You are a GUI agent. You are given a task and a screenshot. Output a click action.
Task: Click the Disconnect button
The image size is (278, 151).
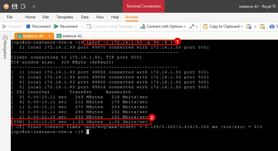(x=38, y=26)
